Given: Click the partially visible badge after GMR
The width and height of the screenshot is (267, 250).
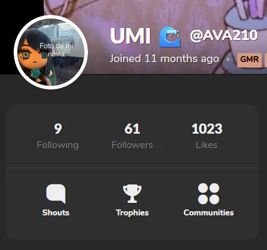Looking at the screenshot, I should (266, 60).
